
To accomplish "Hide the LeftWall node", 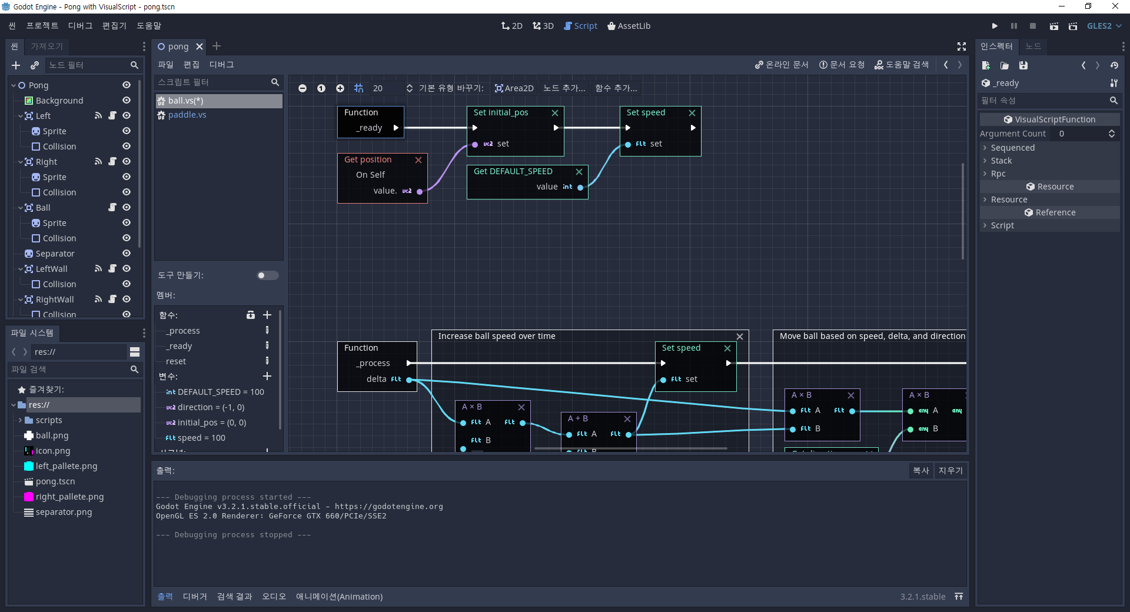I will click(127, 269).
